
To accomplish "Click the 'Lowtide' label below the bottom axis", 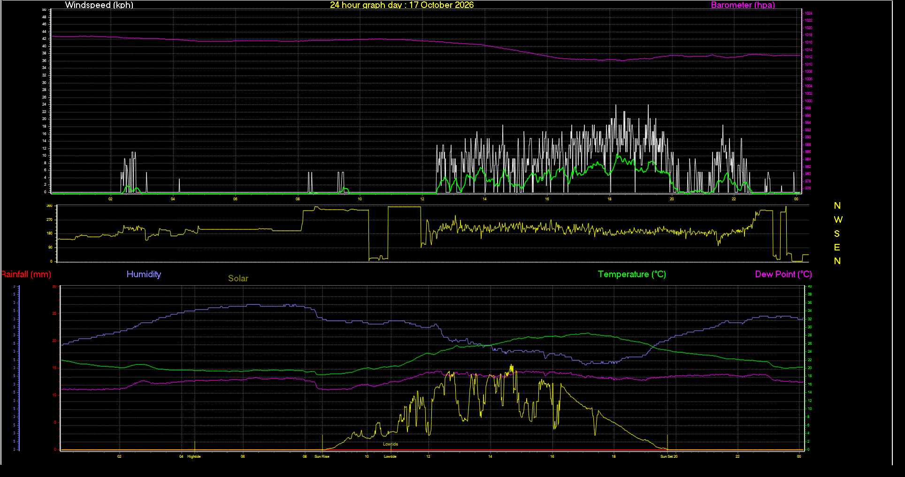I will coord(390,456).
